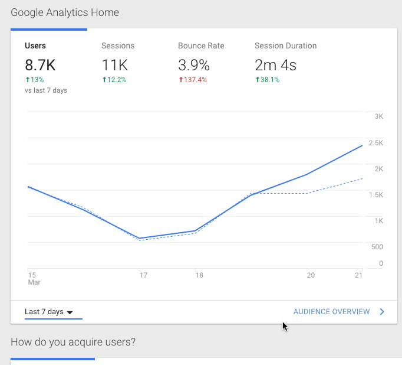The height and width of the screenshot is (365, 402).
Task: Click the 15 Mar axis date label
Action: point(34,279)
